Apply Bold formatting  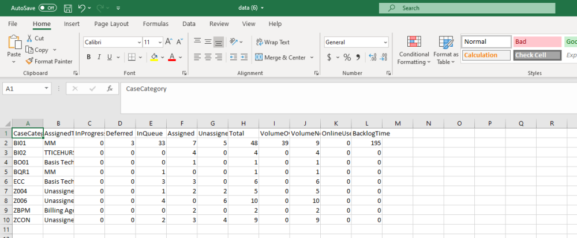[x=89, y=57]
